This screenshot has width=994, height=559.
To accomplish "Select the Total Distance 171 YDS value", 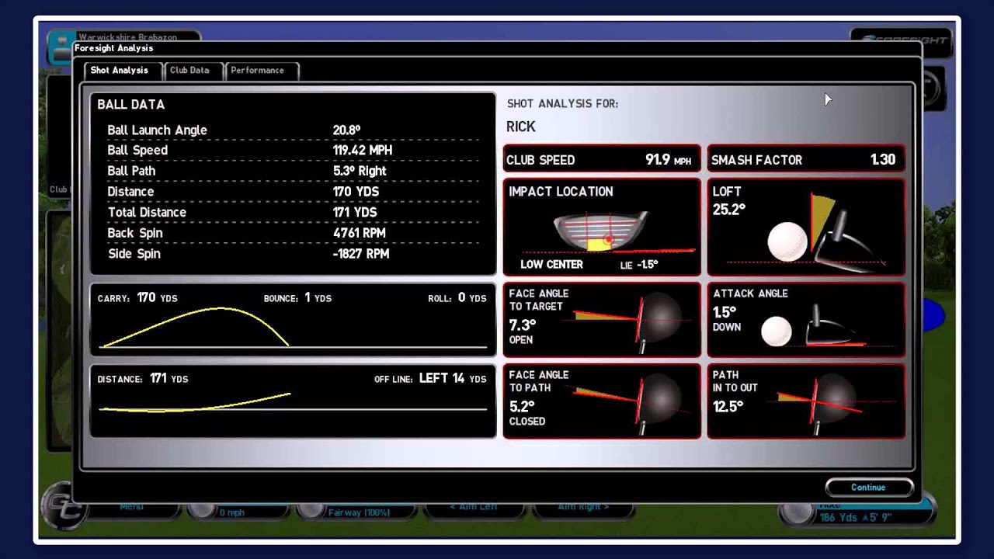I will point(355,212).
